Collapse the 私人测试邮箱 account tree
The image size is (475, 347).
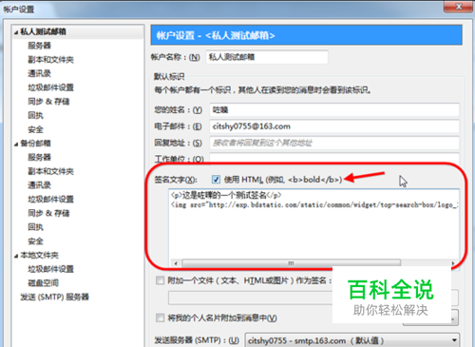pyautogui.click(x=16, y=32)
